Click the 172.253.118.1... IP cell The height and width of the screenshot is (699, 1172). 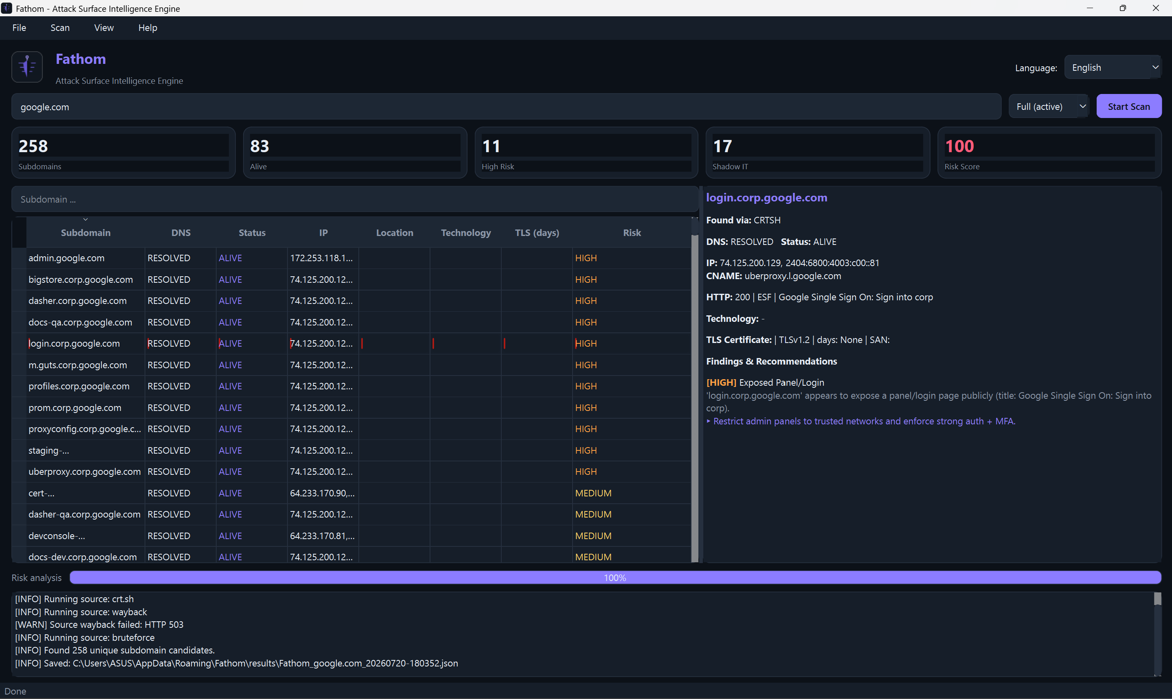click(323, 258)
